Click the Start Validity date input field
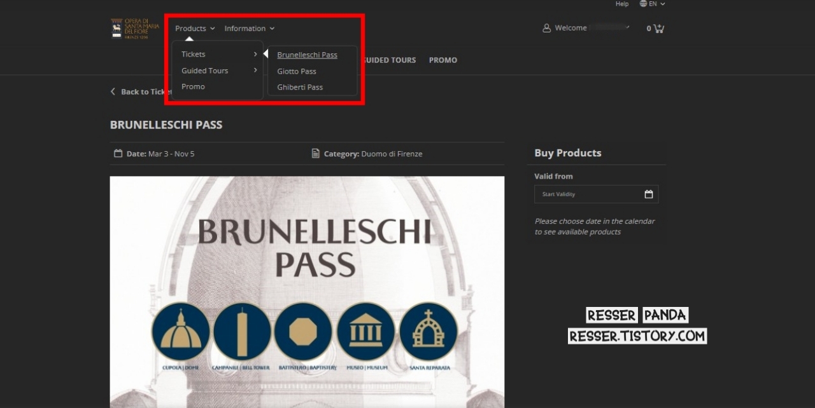This screenshot has height=408, width=815. point(596,194)
